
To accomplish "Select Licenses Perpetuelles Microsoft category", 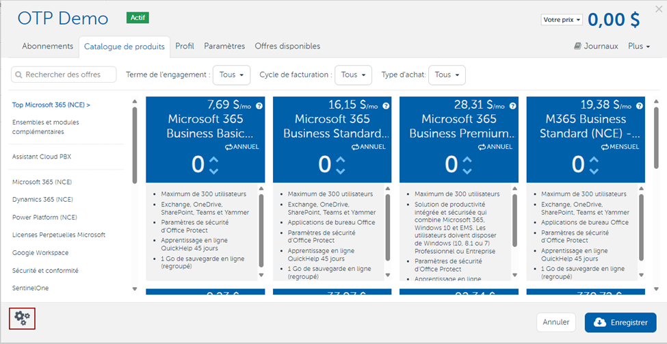I will pos(59,235).
